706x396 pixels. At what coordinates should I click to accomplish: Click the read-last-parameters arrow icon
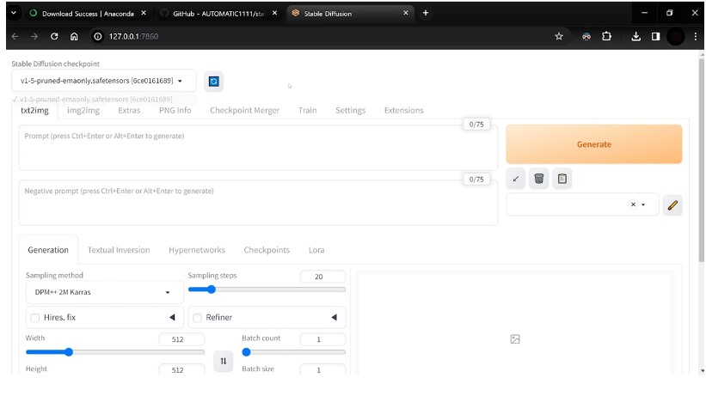(516, 179)
